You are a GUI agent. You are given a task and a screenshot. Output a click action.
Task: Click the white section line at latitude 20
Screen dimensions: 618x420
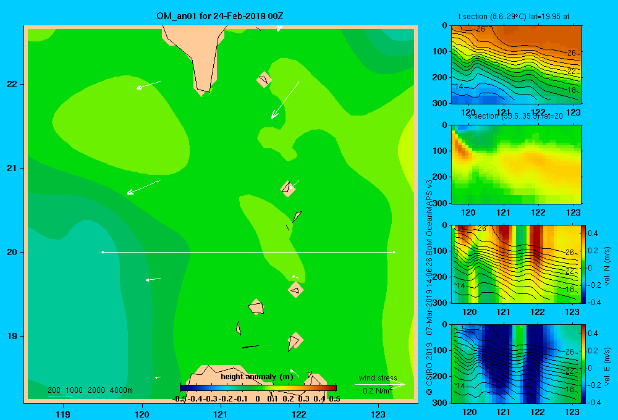tap(248, 252)
